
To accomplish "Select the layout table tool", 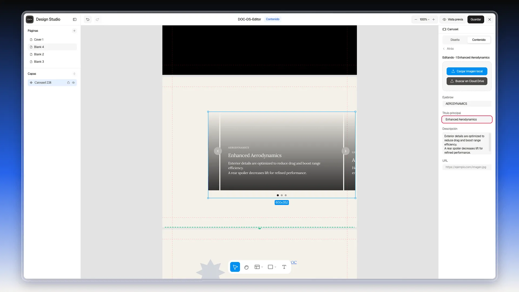I will pyautogui.click(x=257, y=267).
